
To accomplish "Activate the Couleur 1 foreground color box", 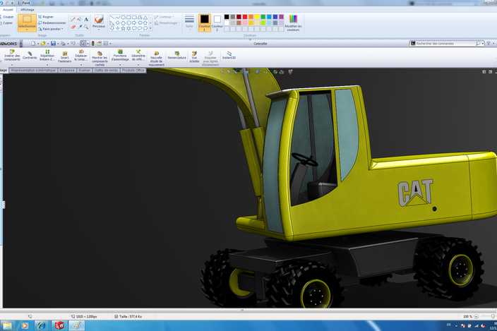I will click(205, 22).
